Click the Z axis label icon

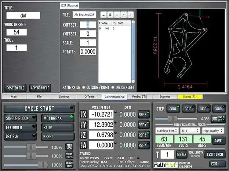(84, 135)
